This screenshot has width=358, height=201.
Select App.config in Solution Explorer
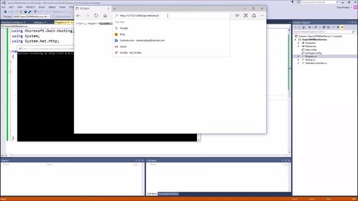pyautogui.click(x=311, y=50)
